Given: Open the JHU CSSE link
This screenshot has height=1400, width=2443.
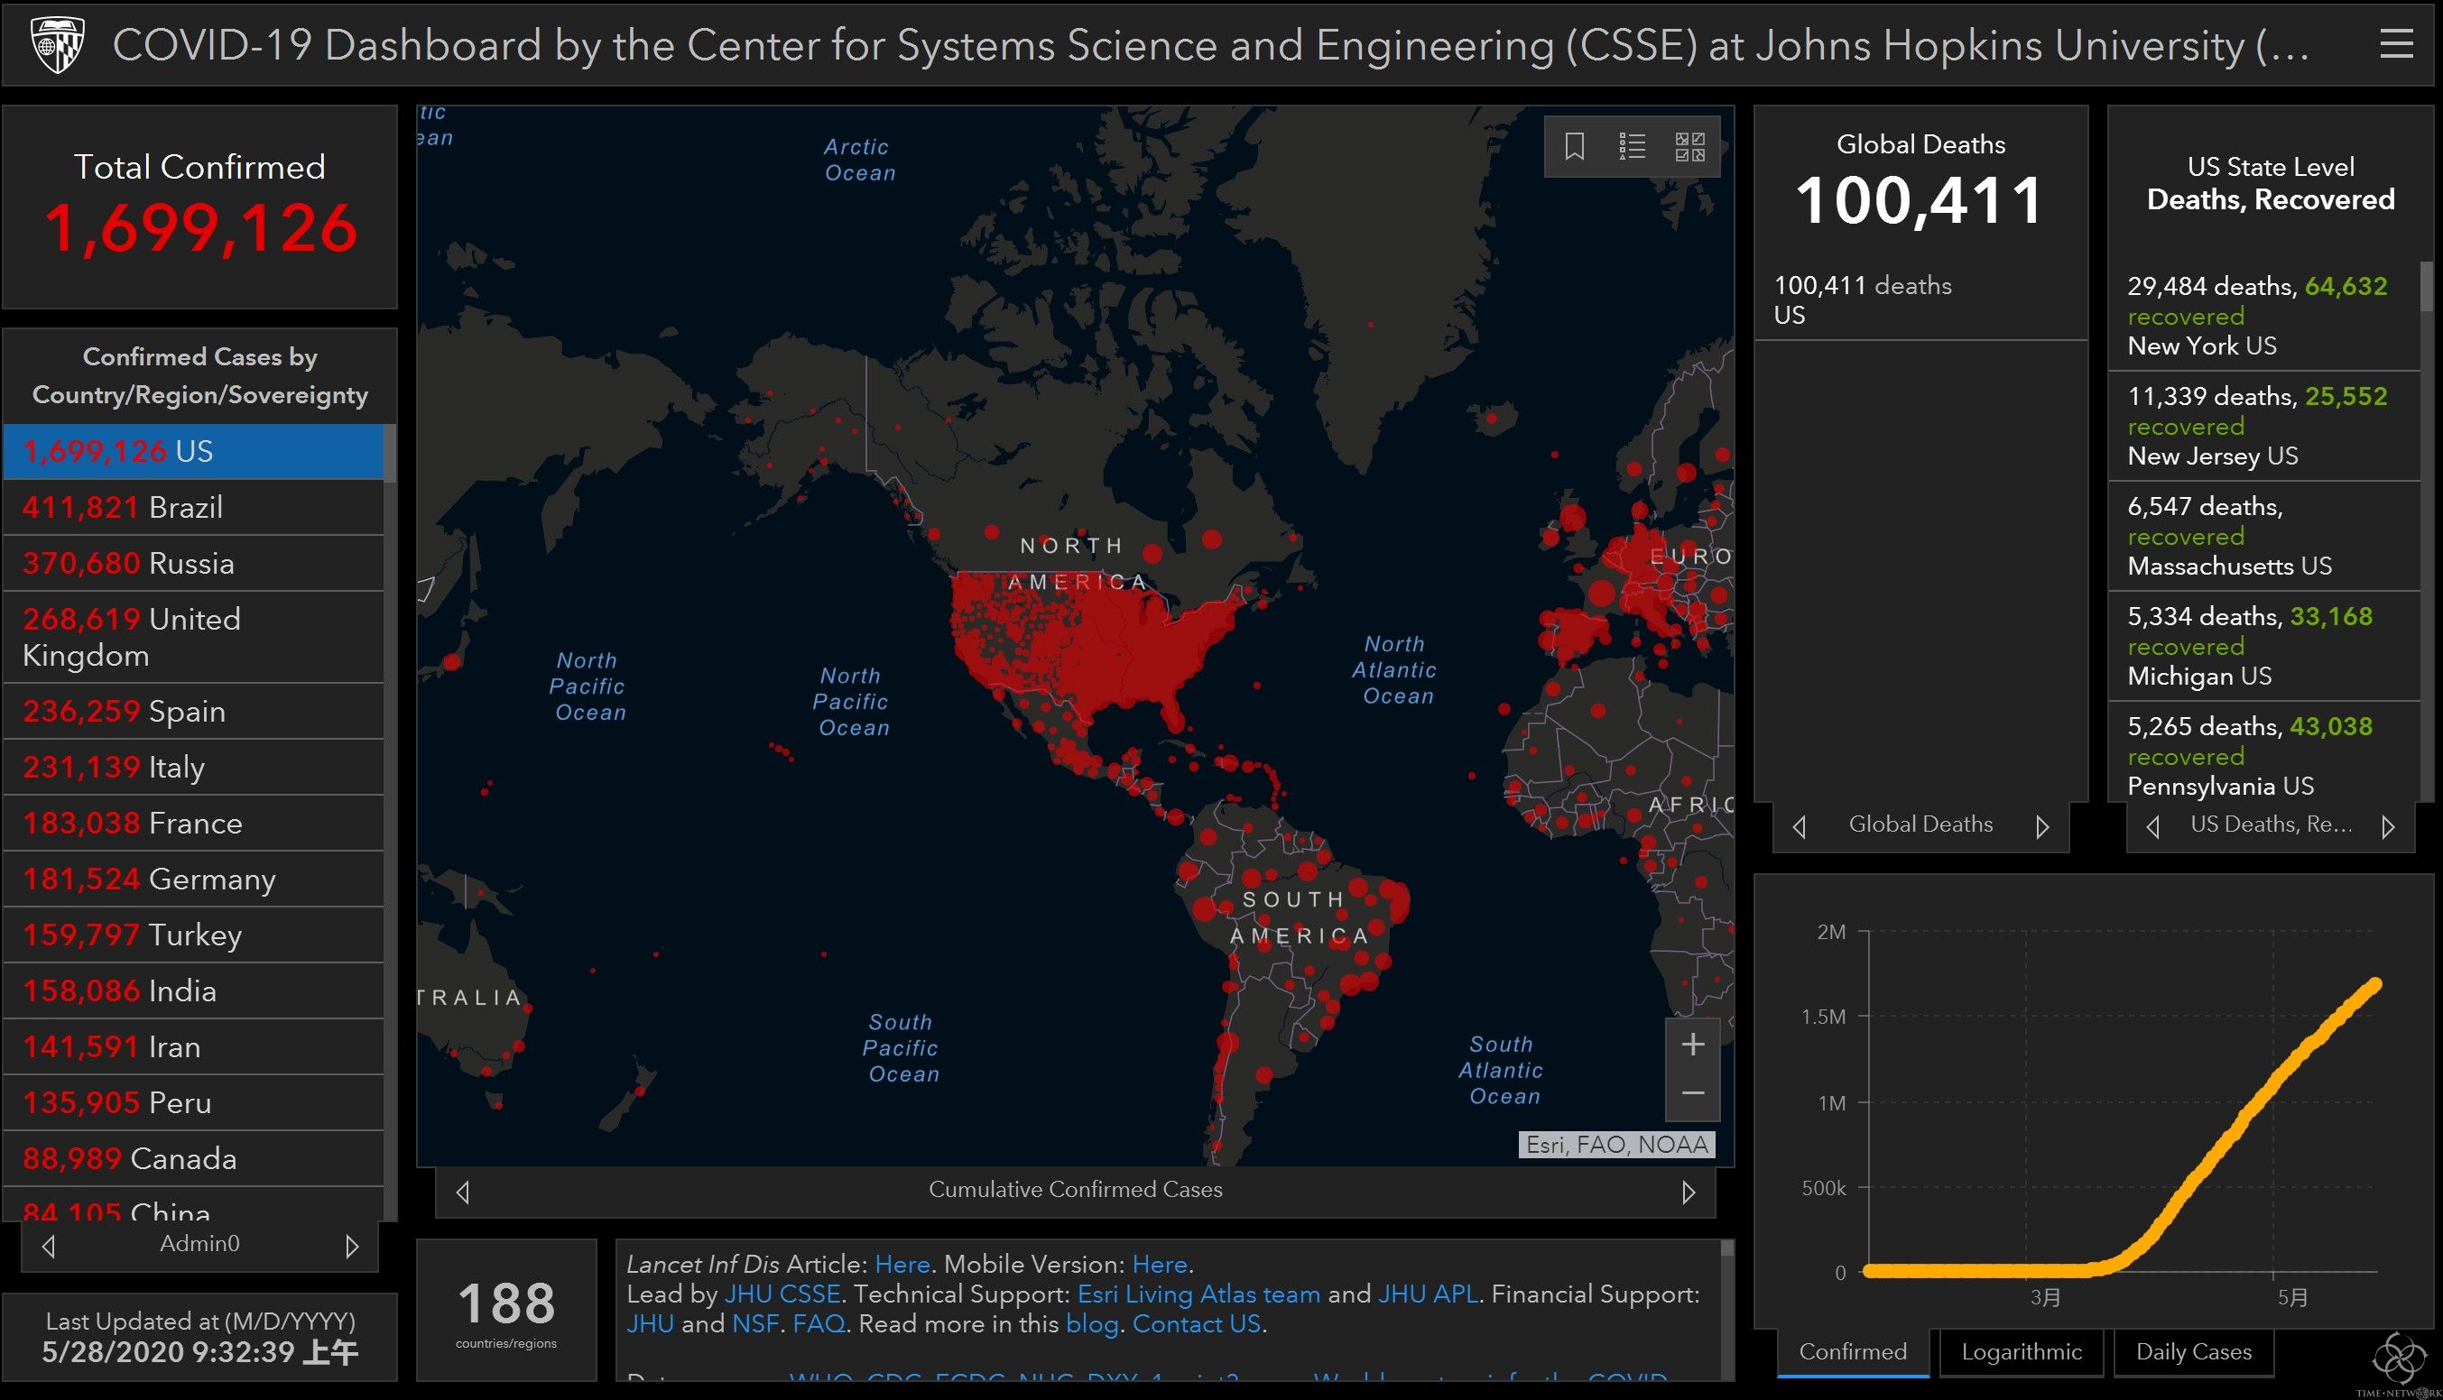Looking at the screenshot, I should pos(782,1294).
